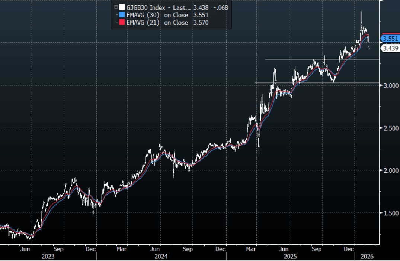Click the 2.500 y-axis label

click(390, 128)
